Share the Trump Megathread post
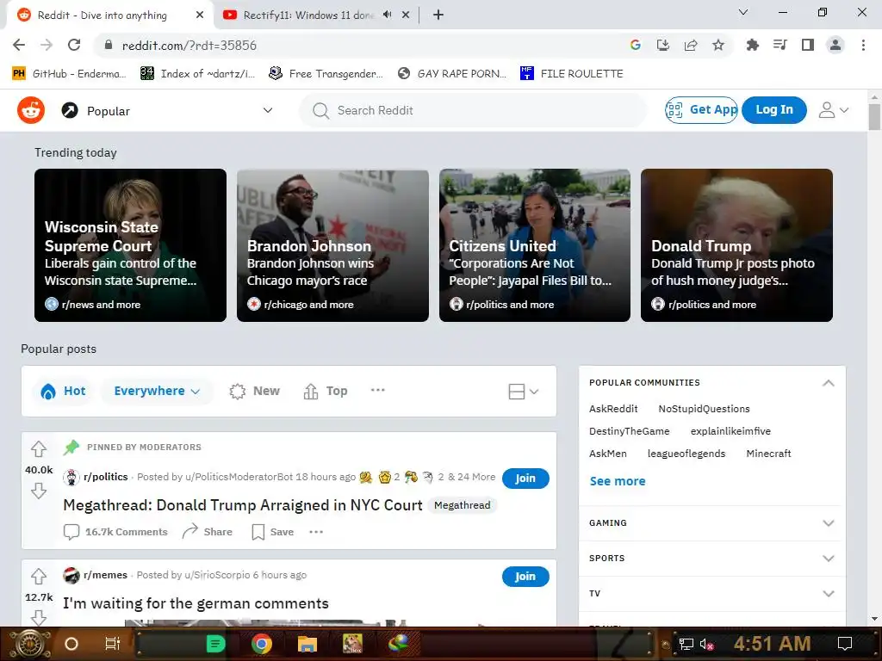The height and width of the screenshot is (661, 882). (207, 532)
